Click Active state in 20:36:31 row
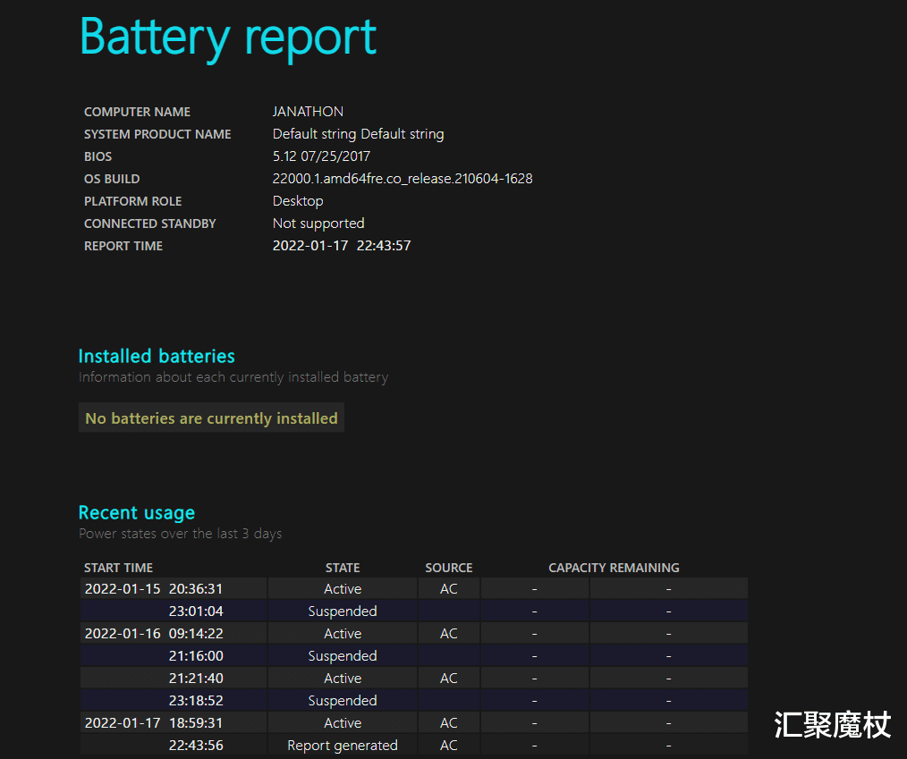This screenshot has height=759, width=907. click(343, 589)
